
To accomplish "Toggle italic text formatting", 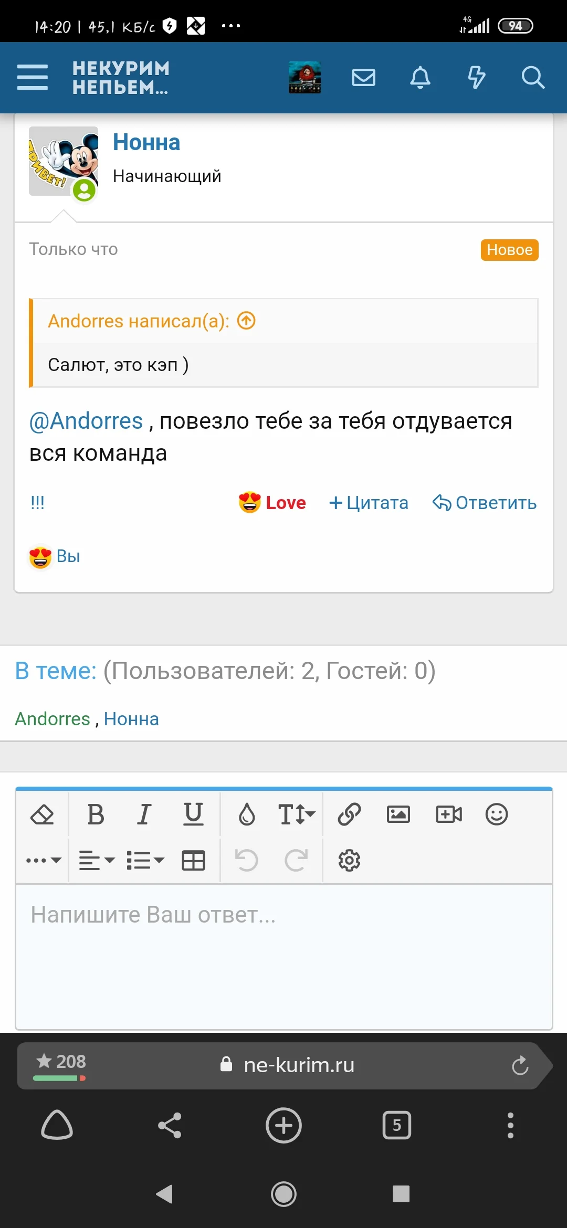I will tap(144, 814).
